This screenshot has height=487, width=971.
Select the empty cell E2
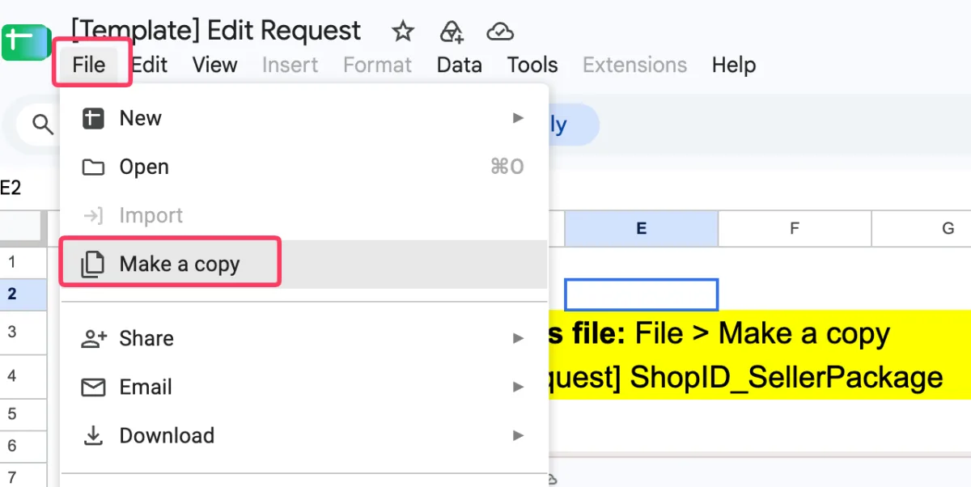[x=641, y=294]
